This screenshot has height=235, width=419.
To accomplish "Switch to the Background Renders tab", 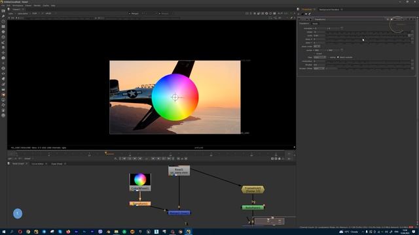I will (x=329, y=9).
